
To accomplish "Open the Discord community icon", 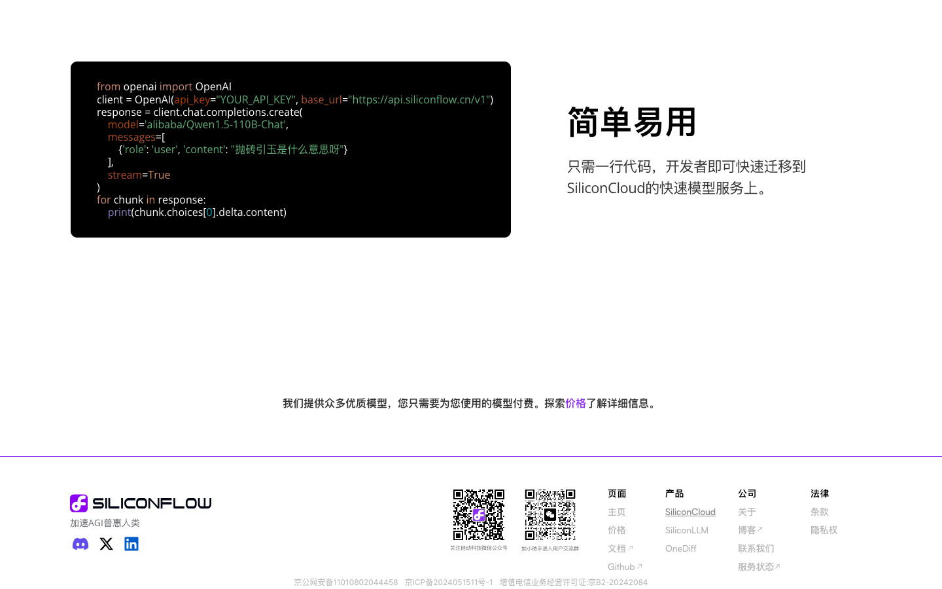I will pyautogui.click(x=80, y=544).
